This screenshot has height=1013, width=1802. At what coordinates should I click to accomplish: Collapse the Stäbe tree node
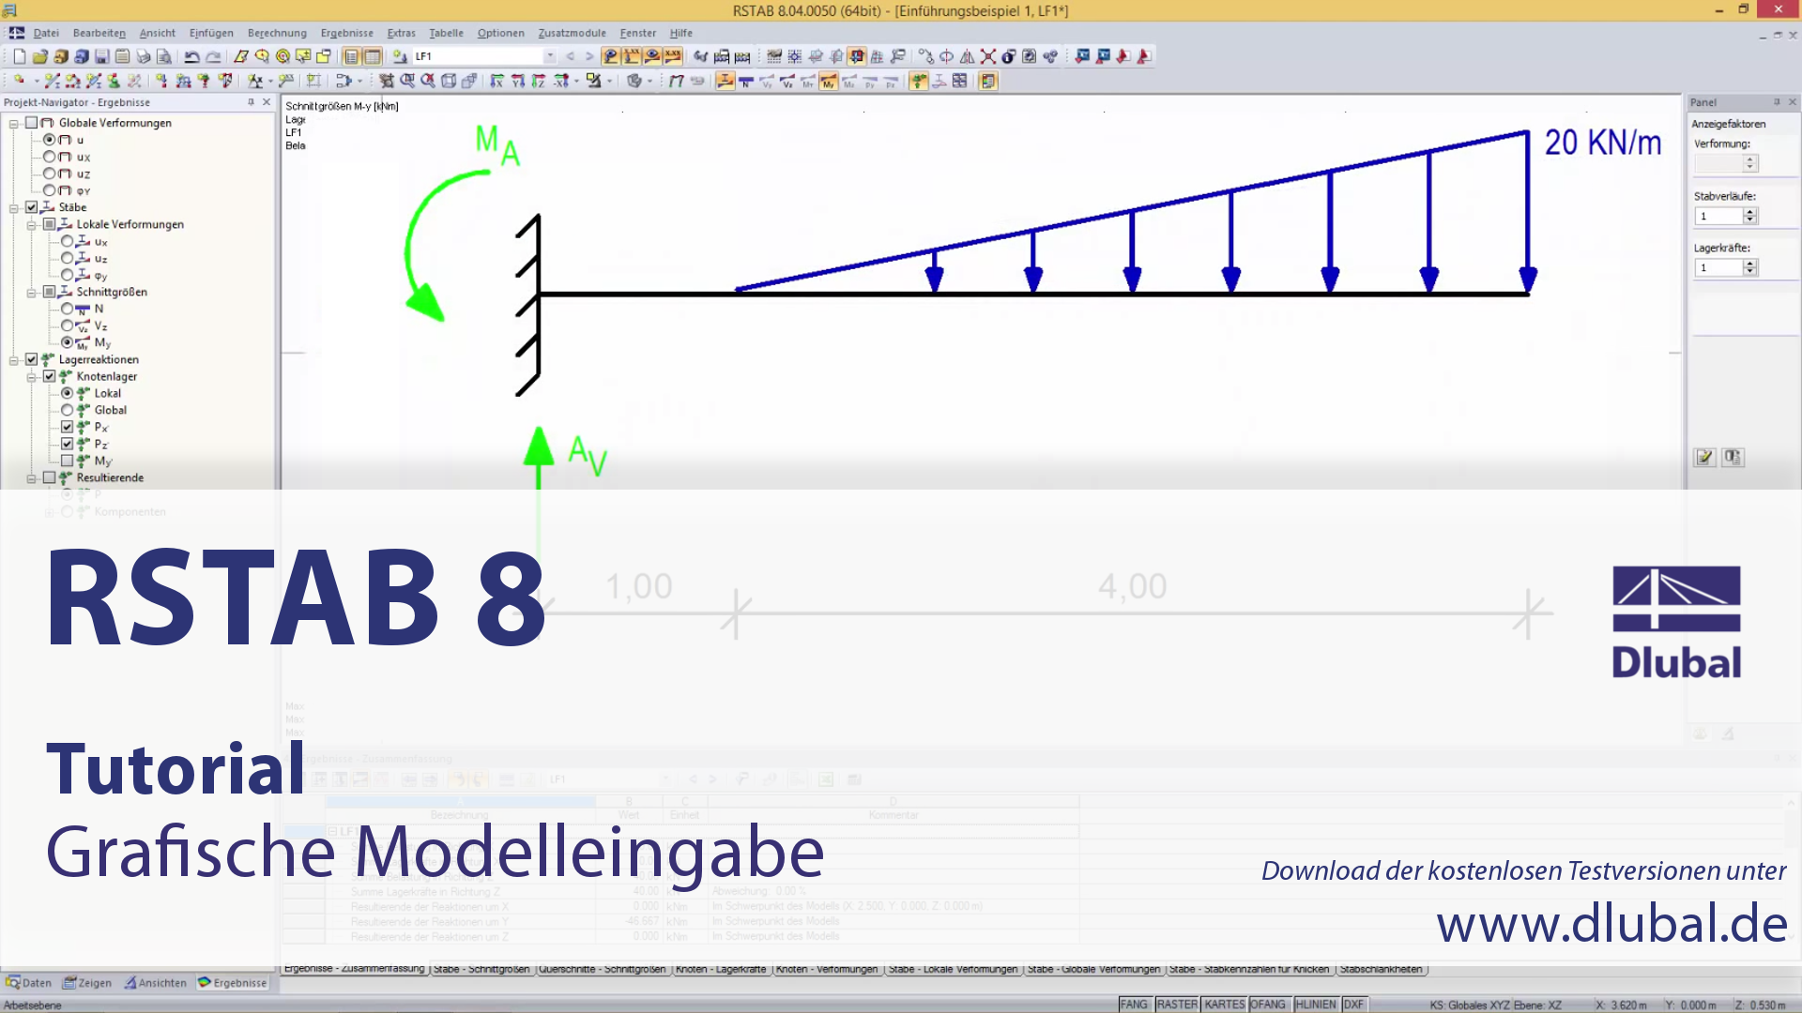click(x=14, y=207)
